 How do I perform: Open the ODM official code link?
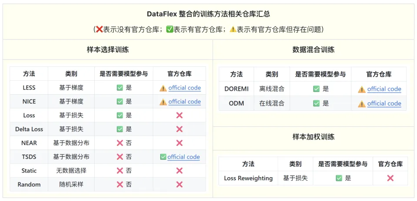pos(384,103)
